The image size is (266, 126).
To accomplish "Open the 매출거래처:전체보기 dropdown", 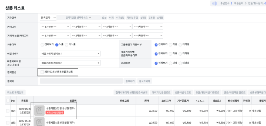I will [70, 63].
